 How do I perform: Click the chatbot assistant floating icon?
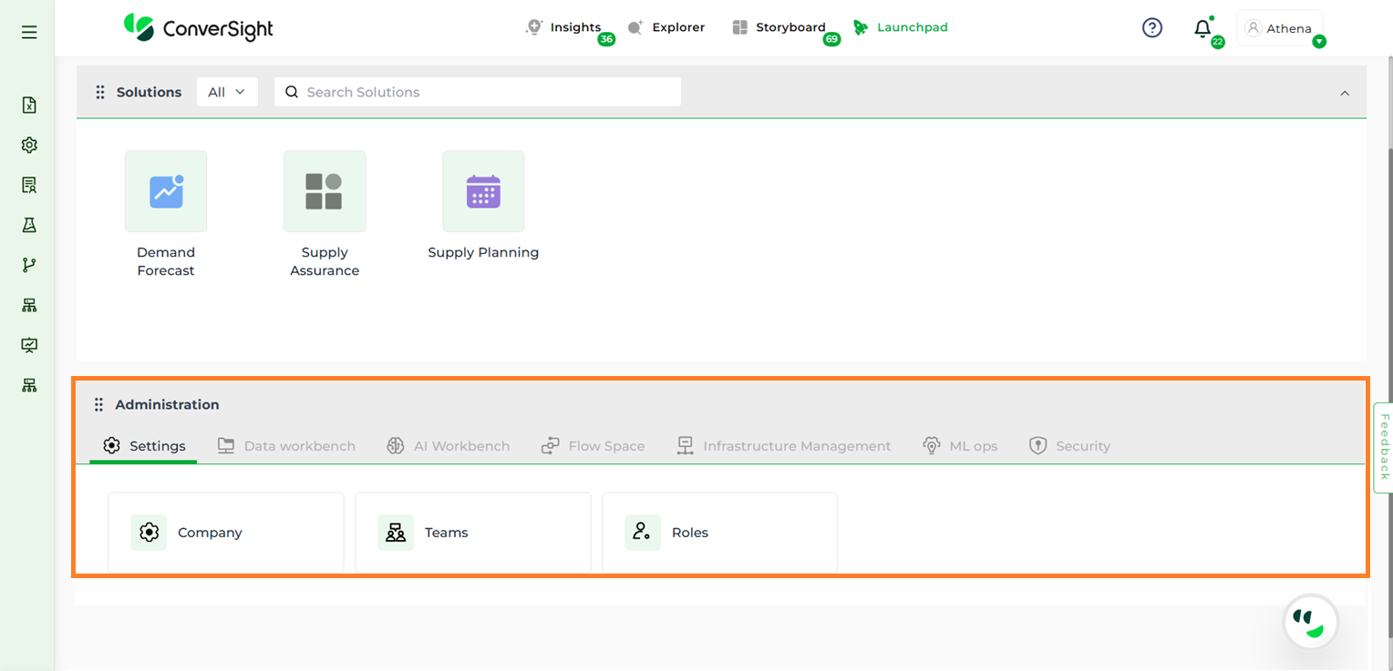(x=1310, y=623)
